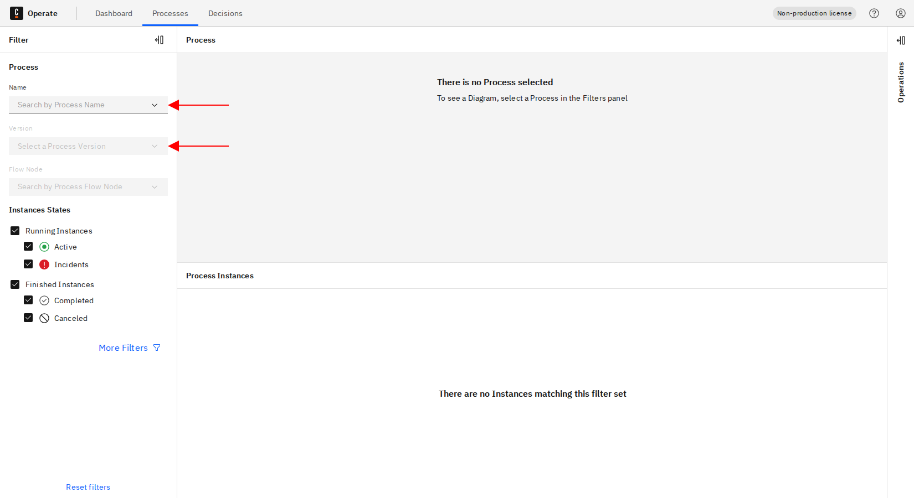The width and height of the screenshot is (914, 498).
Task: Click the Reset filters link
Action: [88, 487]
